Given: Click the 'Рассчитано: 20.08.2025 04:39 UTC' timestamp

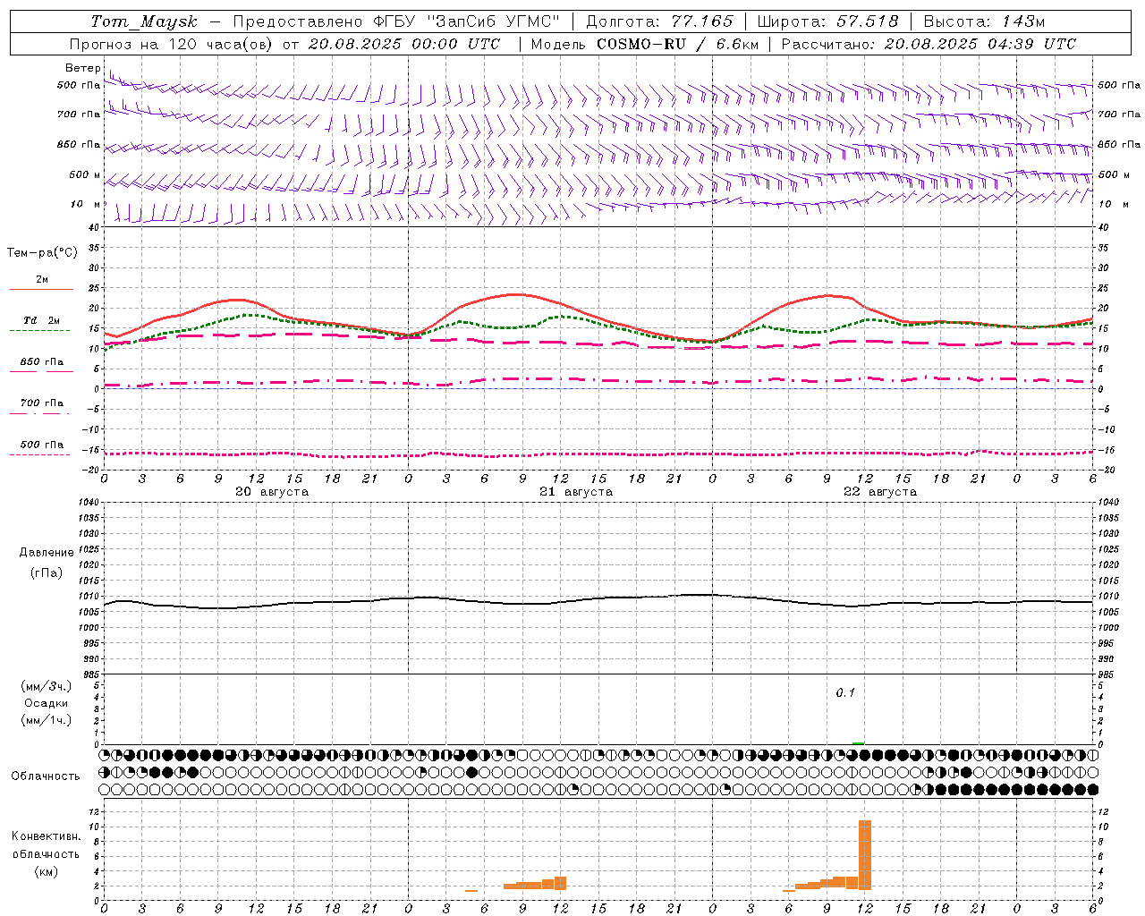Looking at the screenshot, I should click(x=929, y=44).
